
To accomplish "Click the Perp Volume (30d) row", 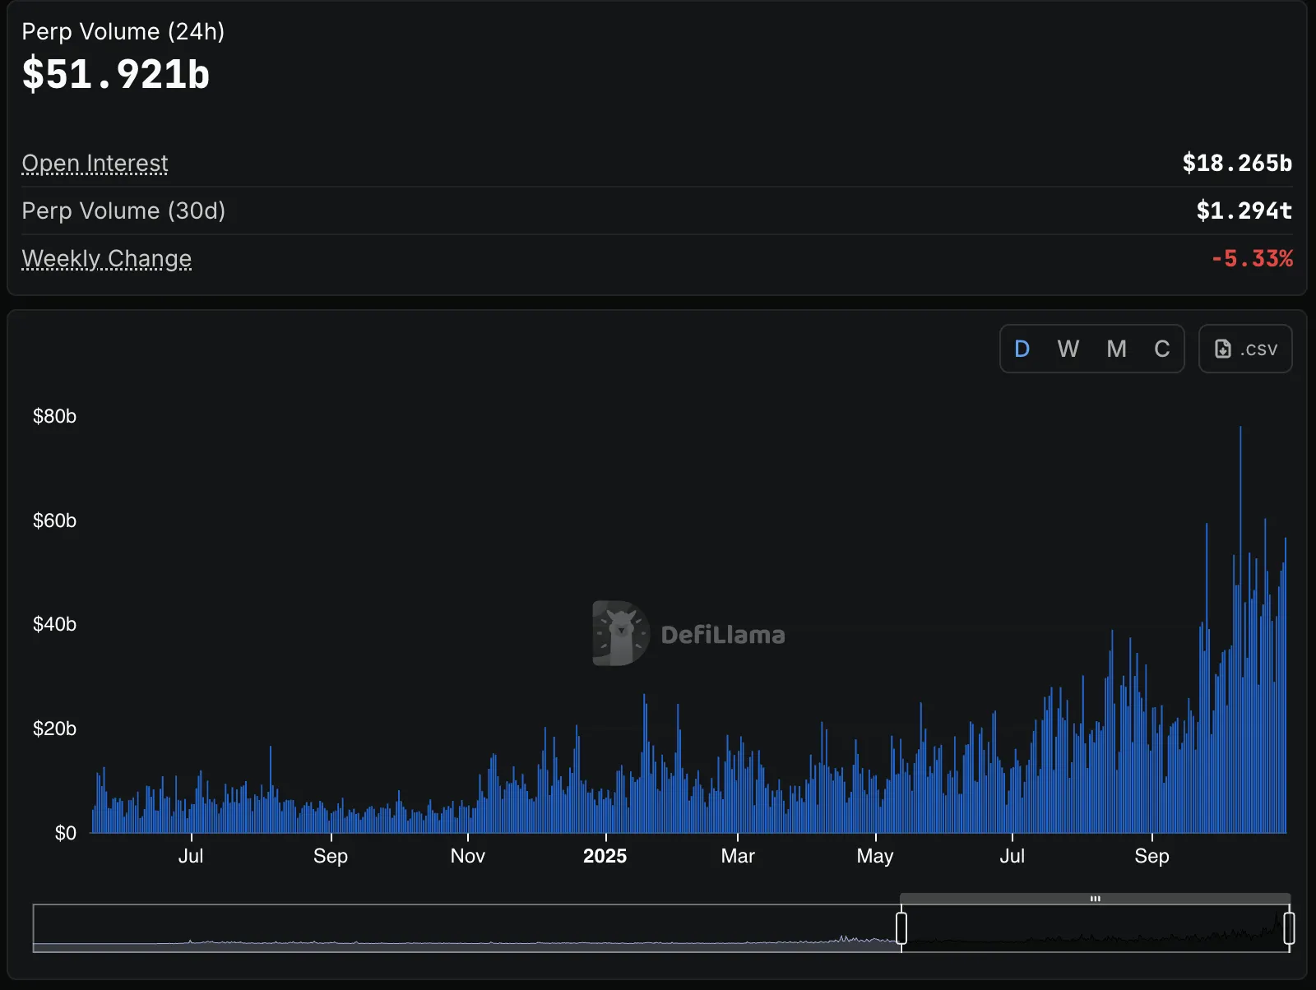I will 124,210.
